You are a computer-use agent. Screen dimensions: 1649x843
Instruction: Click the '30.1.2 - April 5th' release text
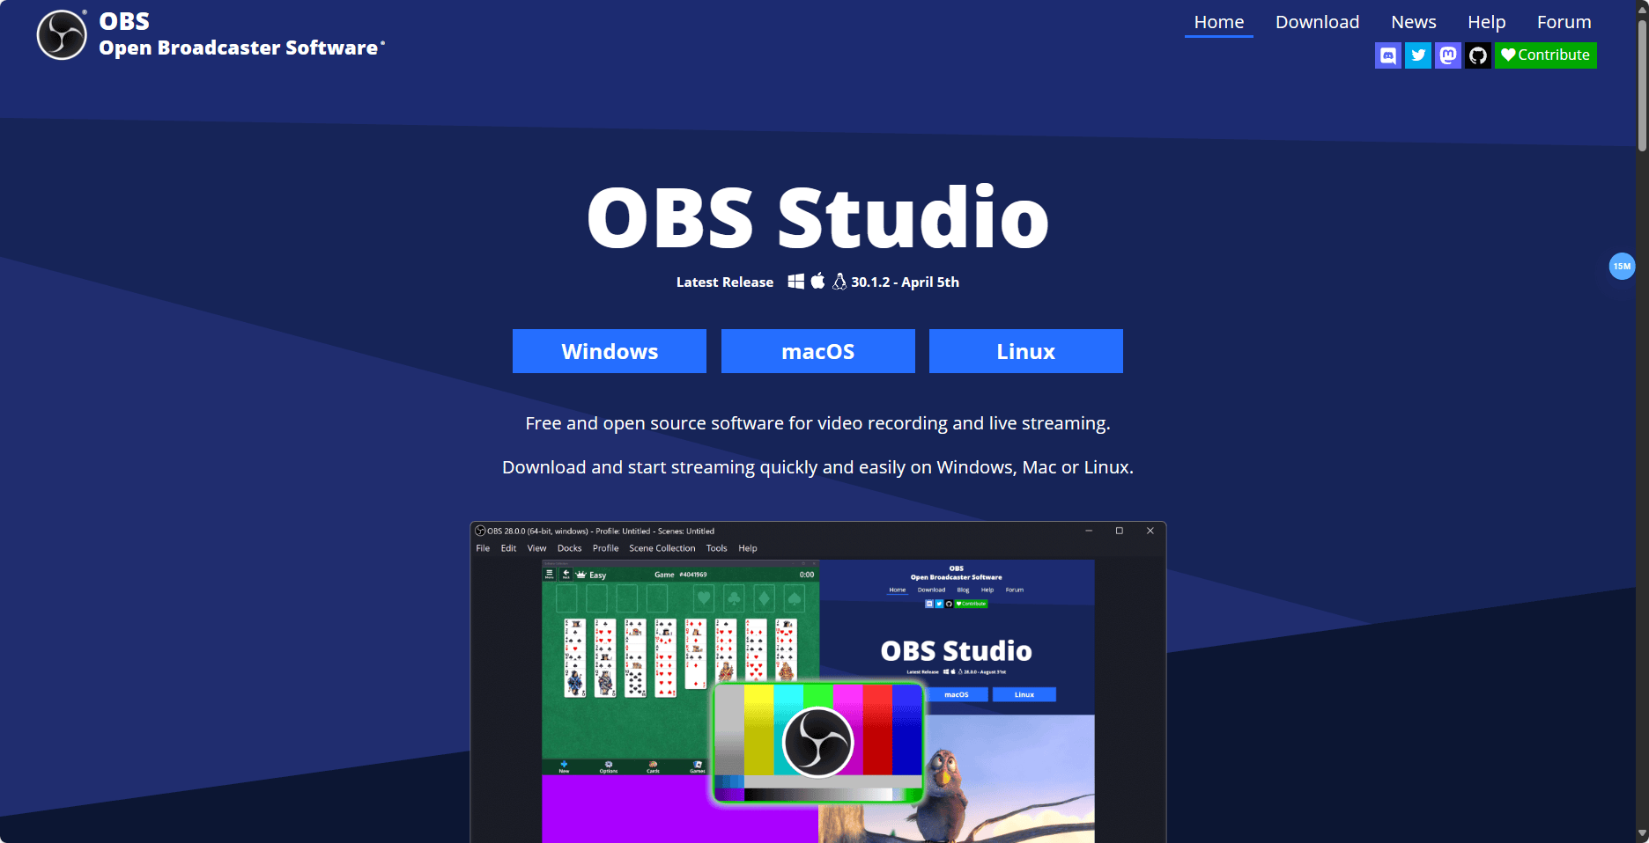pos(905,282)
